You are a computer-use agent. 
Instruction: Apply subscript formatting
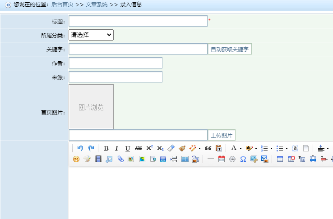(x=160, y=148)
